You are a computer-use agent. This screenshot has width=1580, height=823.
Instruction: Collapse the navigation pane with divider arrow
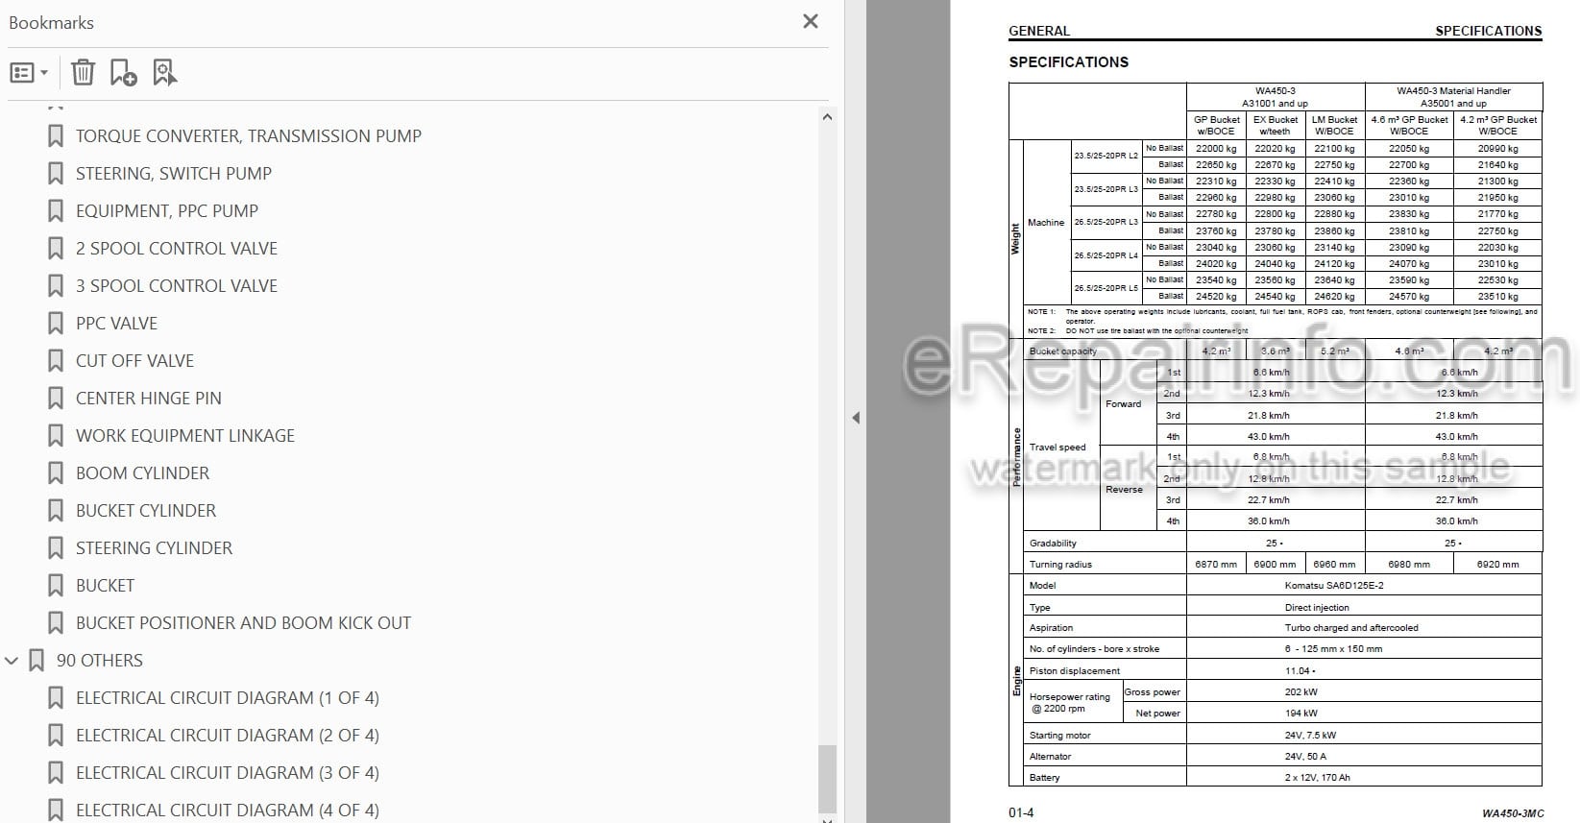856,418
